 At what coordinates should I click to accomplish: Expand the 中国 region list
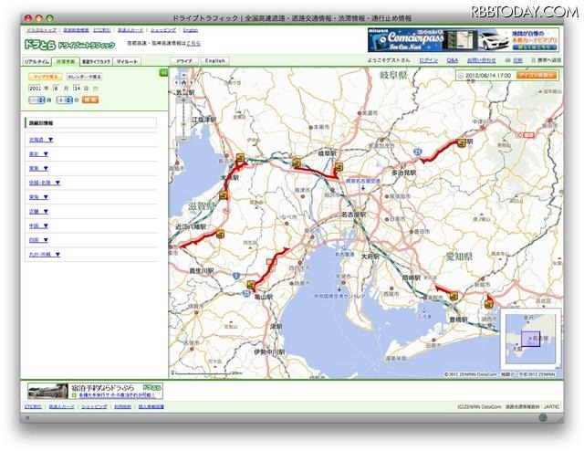pos(38,225)
